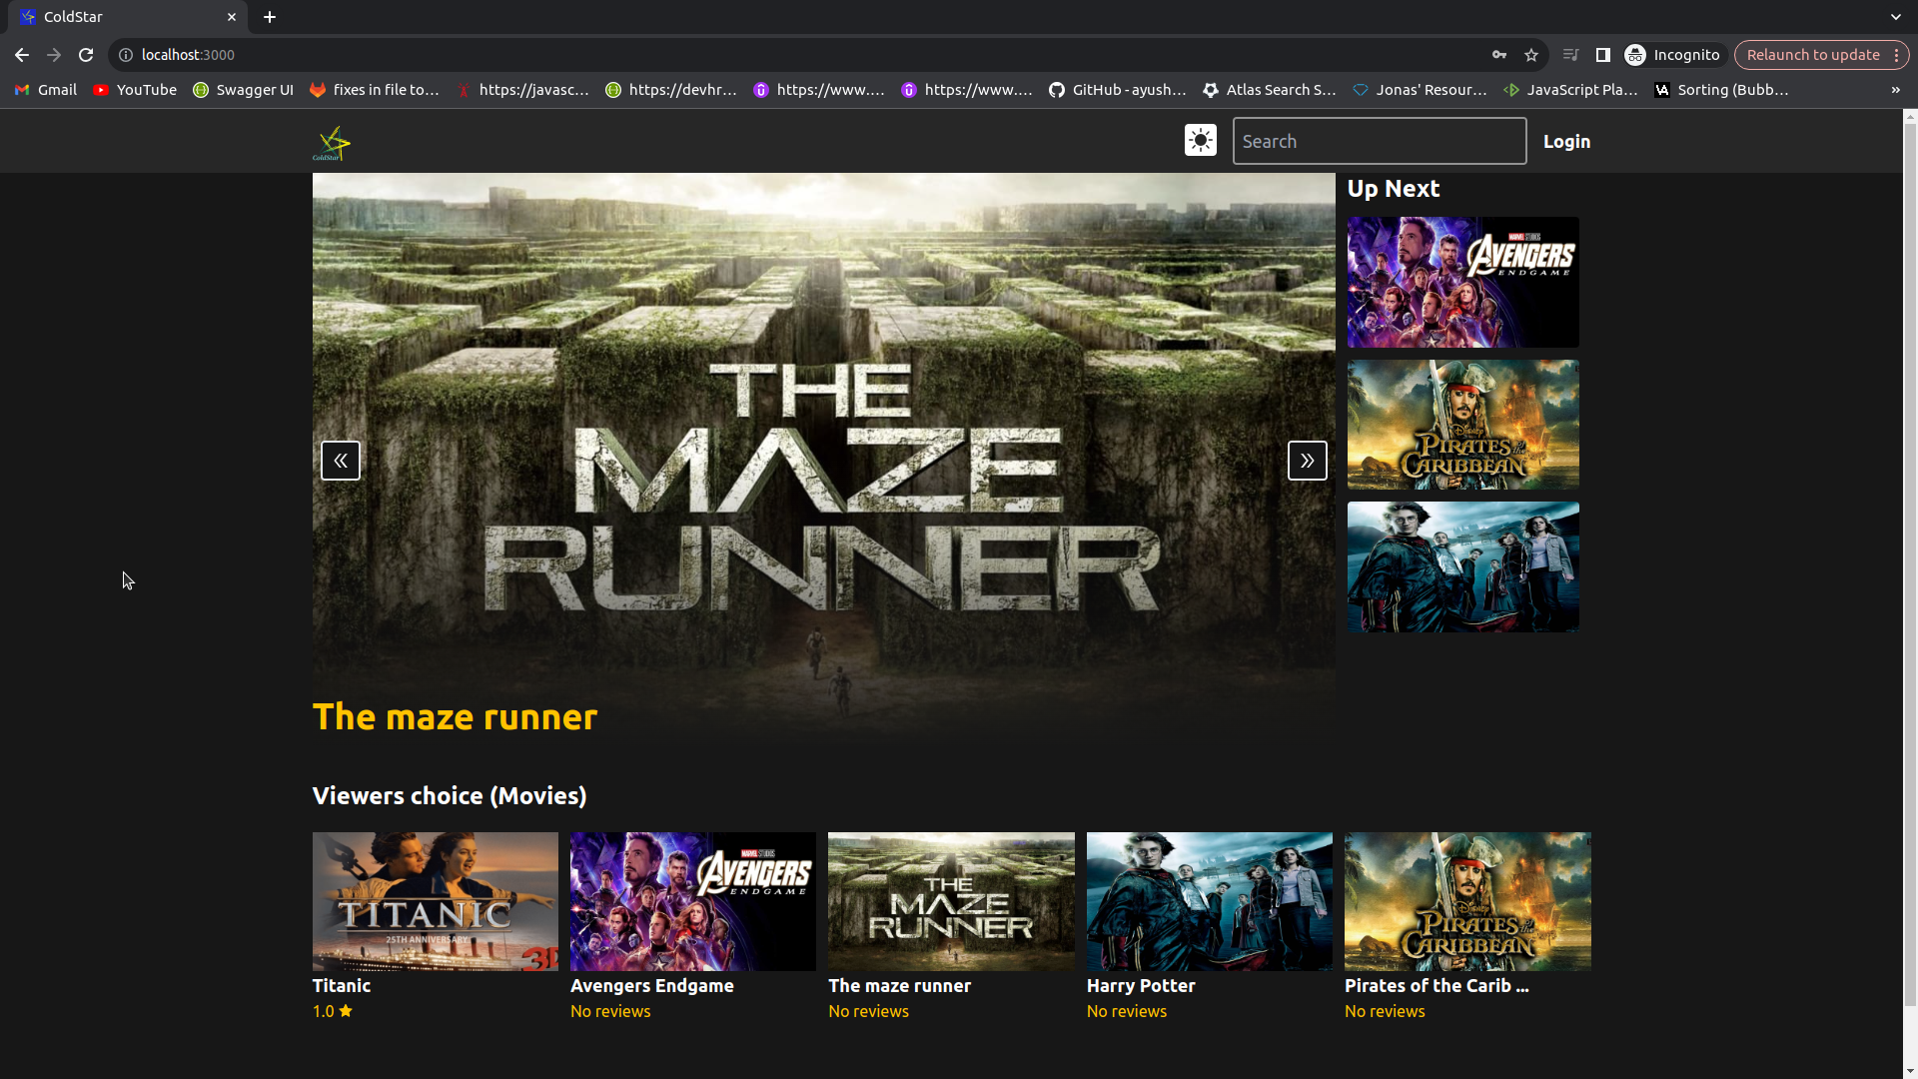Reload the page with the refresh icon
The height and width of the screenshot is (1079, 1918).
pyautogui.click(x=86, y=55)
